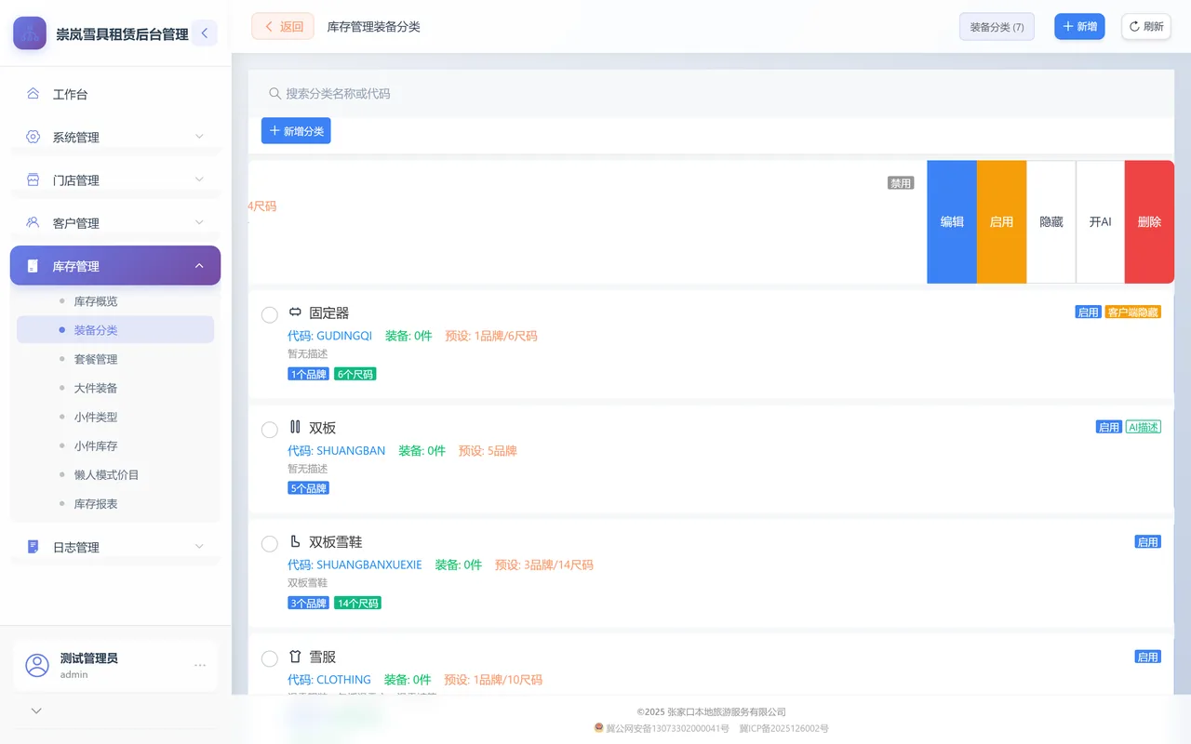Open the three-dot menu beside 测试管理员
Image resolution: width=1191 pixels, height=744 pixels.
click(x=200, y=665)
